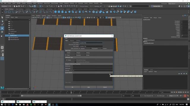Open the Channels menu in Channel Box
The width and height of the screenshot is (190, 106).
coord(146,18)
